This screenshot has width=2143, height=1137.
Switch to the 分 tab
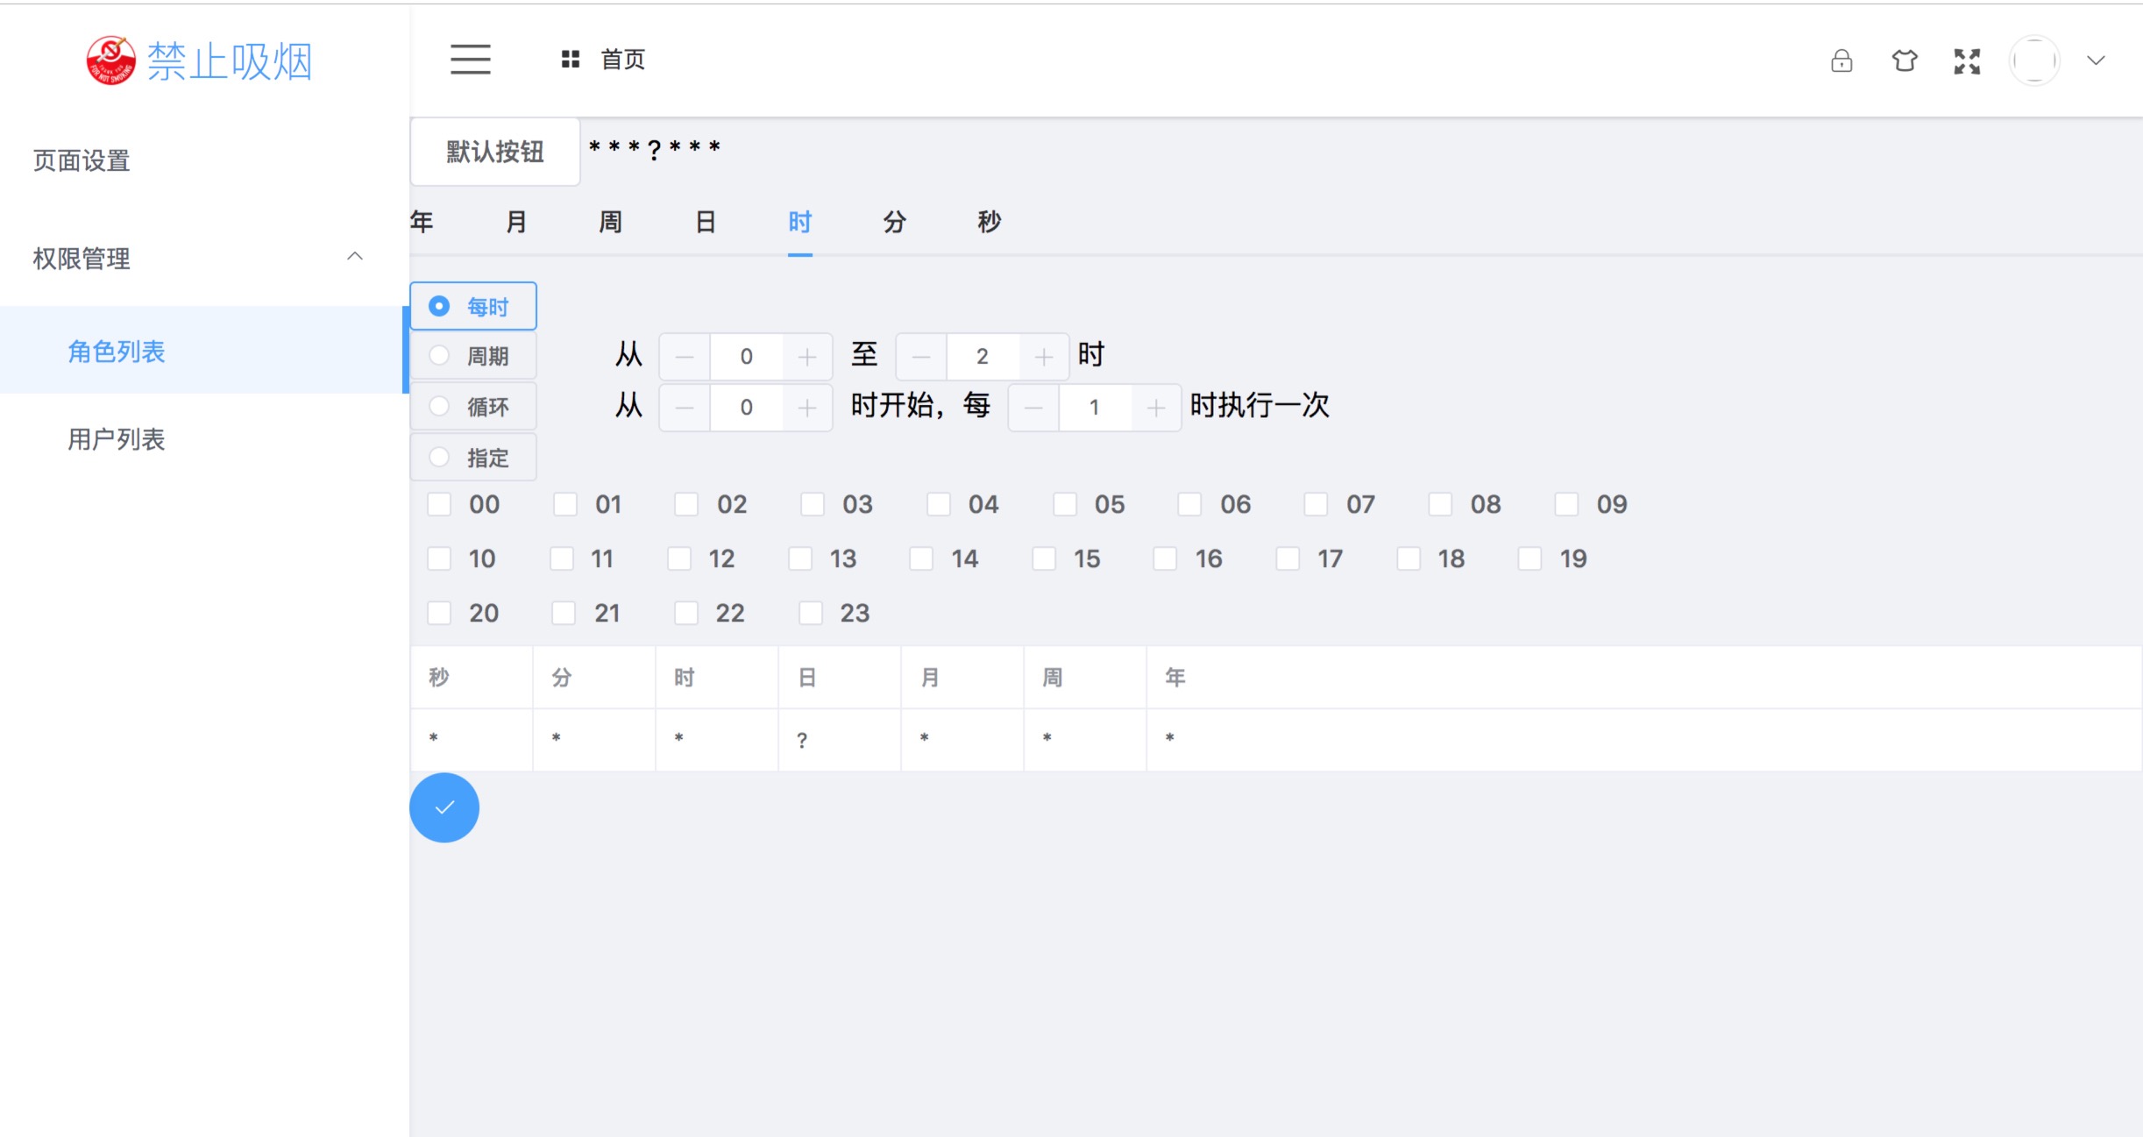tap(893, 222)
